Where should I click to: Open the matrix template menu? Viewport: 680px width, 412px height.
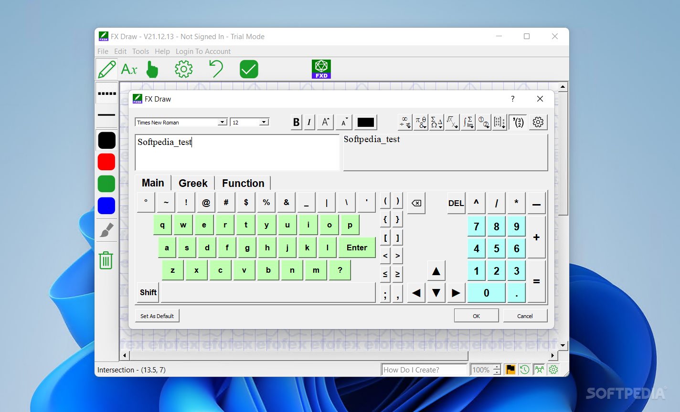(499, 123)
